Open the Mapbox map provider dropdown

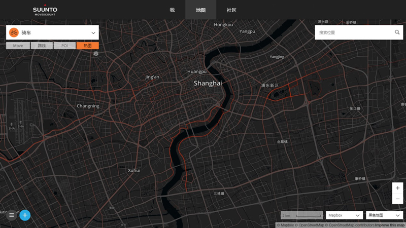(x=344, y=215)
